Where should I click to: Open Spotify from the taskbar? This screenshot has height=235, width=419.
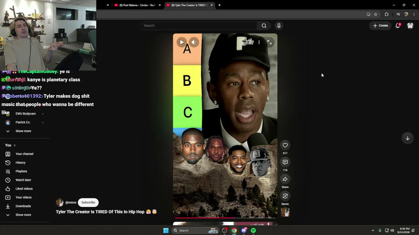253,230
